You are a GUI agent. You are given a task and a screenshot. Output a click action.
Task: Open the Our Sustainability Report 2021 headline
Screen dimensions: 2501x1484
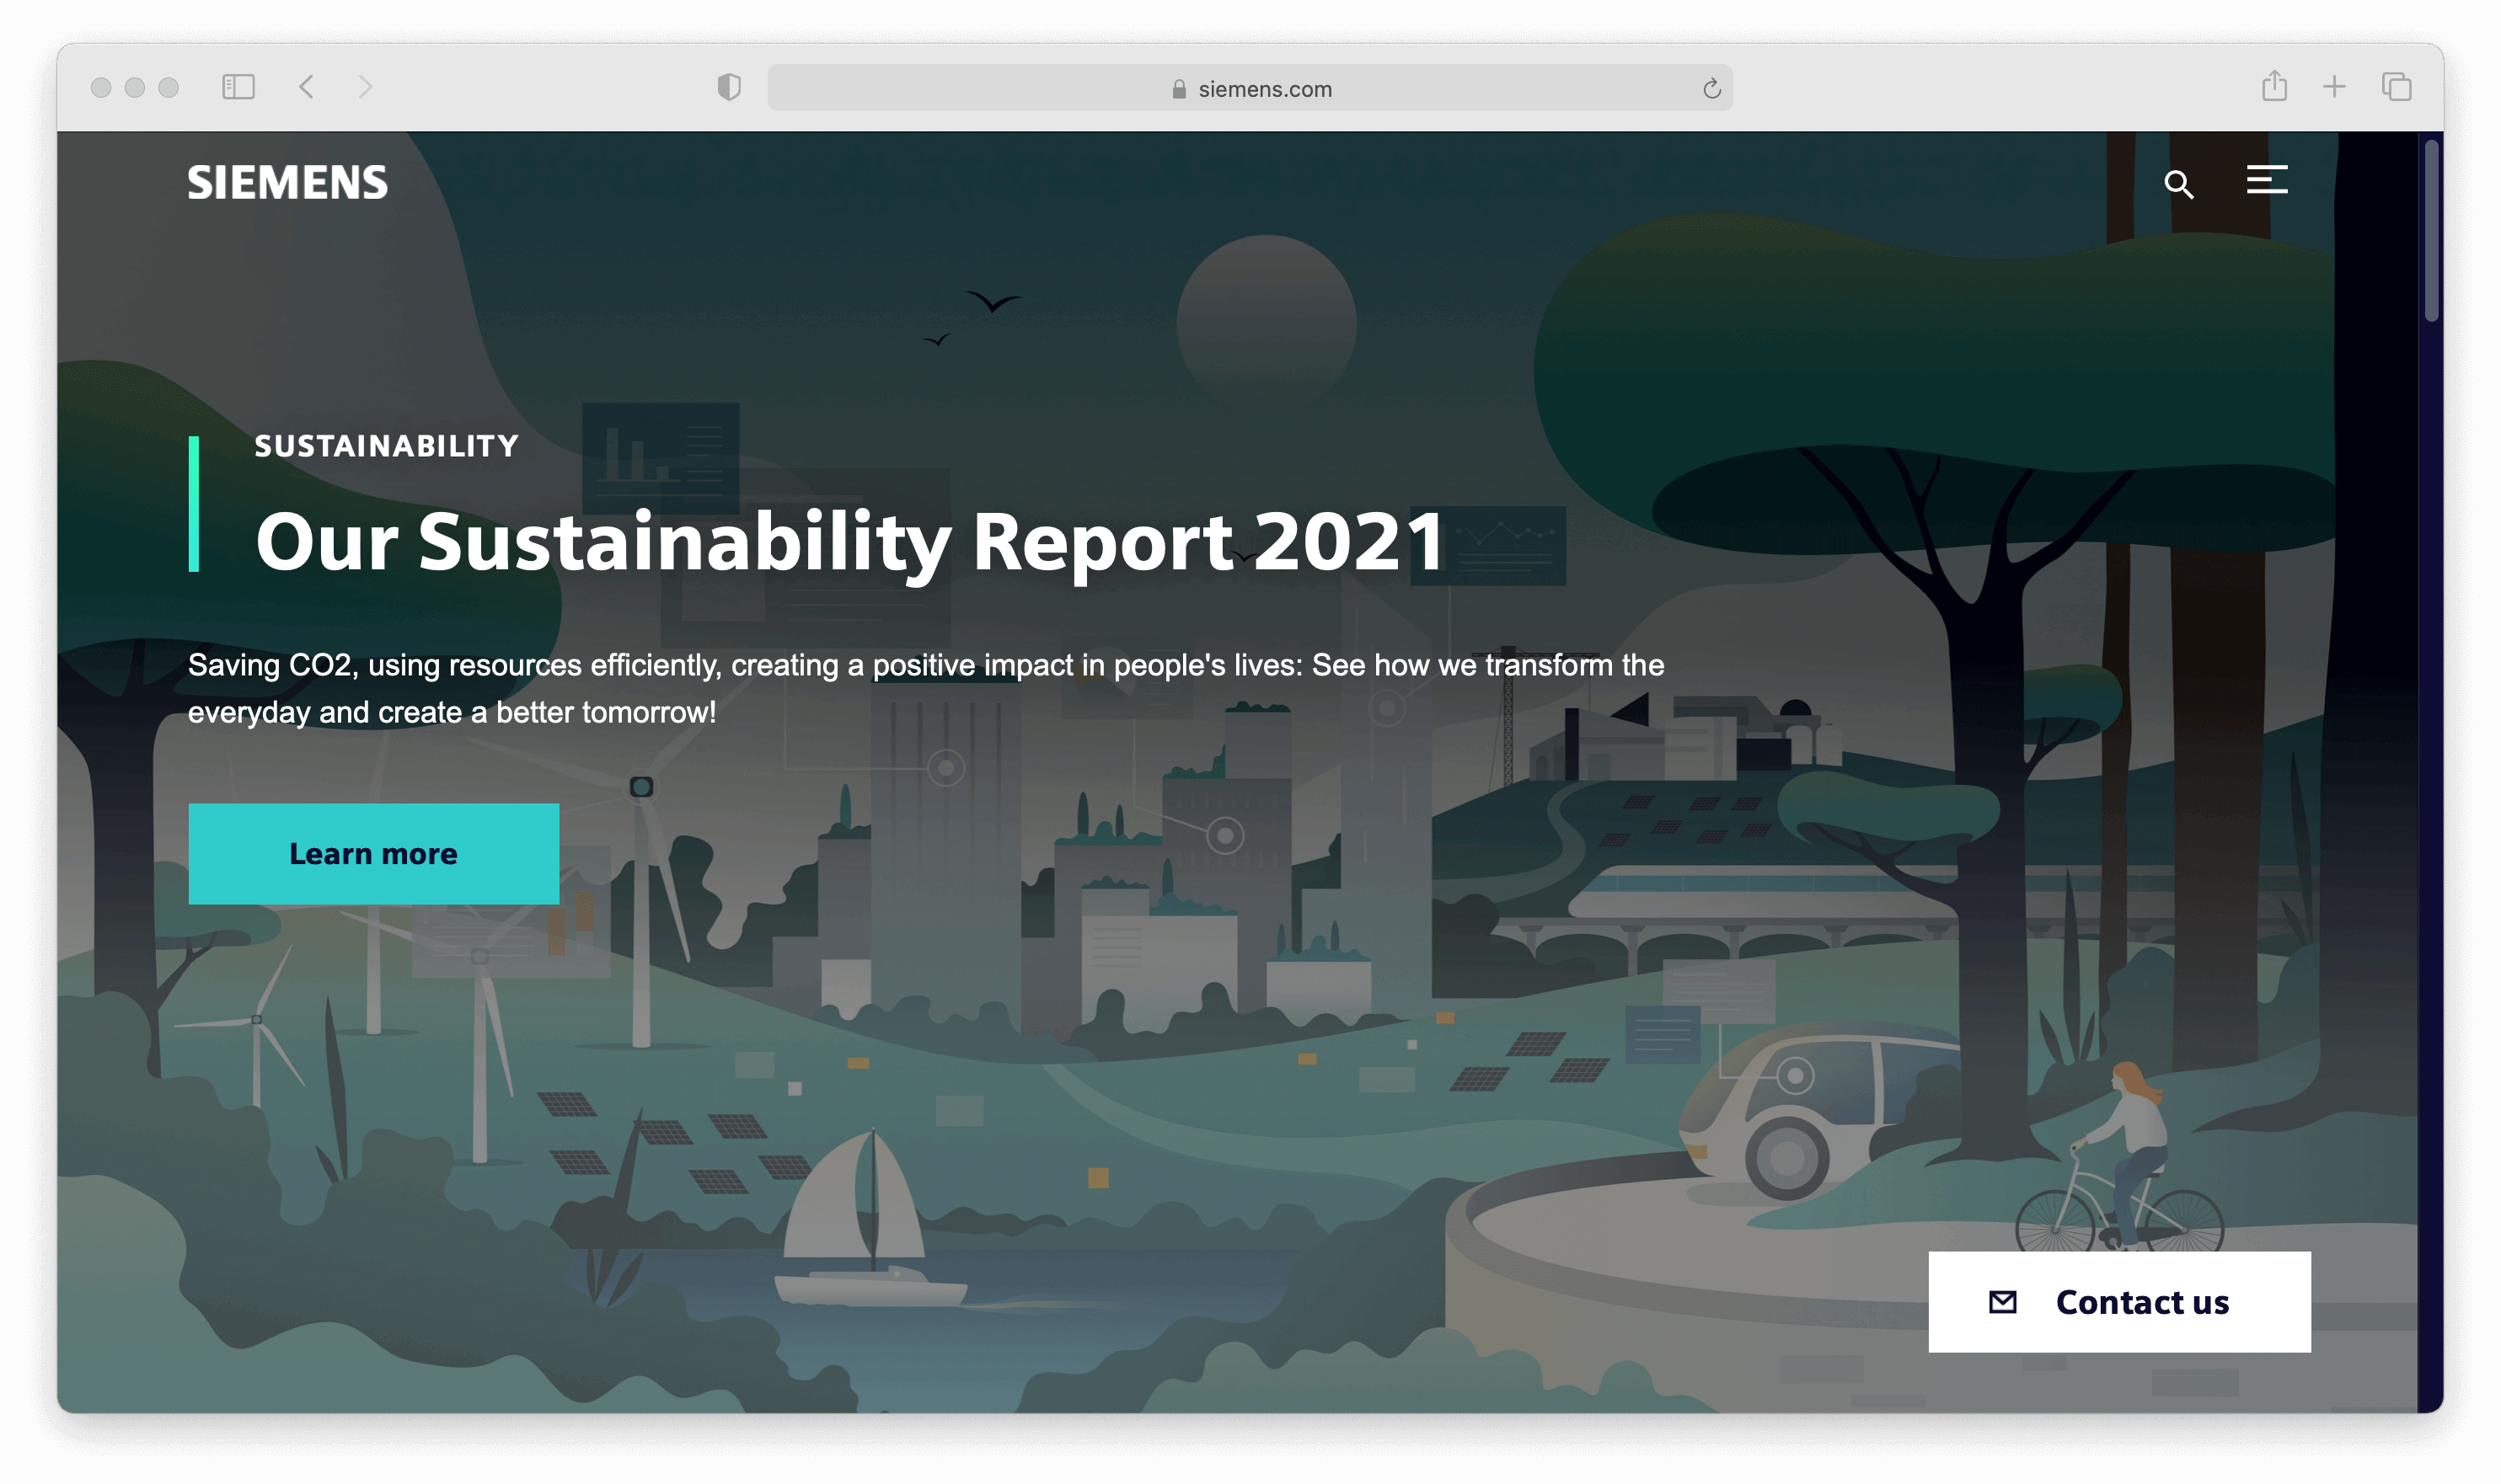point(849,541)
